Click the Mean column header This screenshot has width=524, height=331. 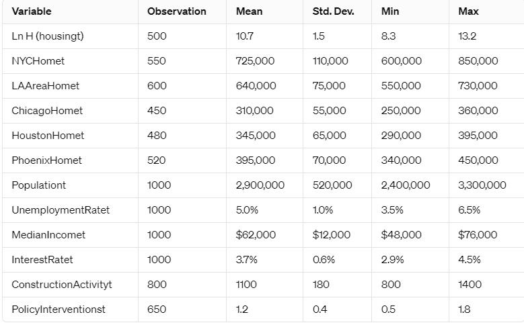(250, 11)
